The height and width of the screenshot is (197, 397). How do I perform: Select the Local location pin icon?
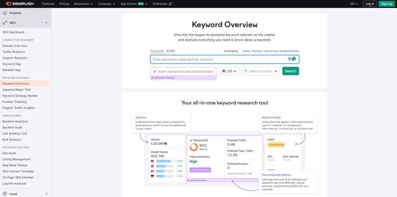click(5, 194)
